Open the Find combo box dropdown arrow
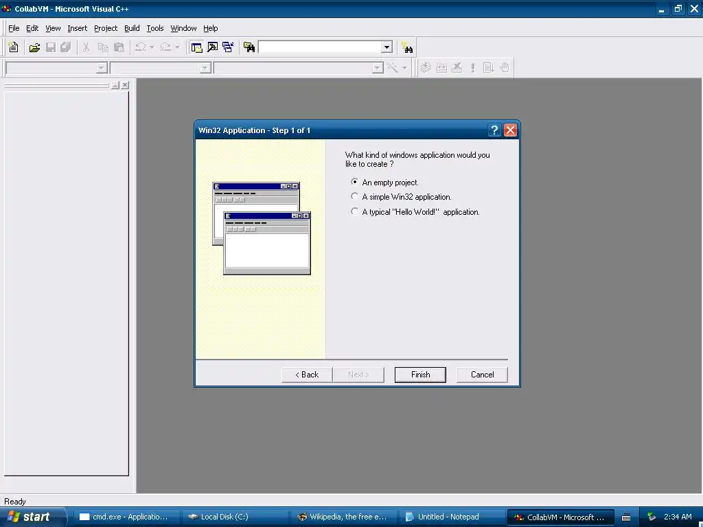Viewport: 703px width, 527px height. [x=387, y=47]
